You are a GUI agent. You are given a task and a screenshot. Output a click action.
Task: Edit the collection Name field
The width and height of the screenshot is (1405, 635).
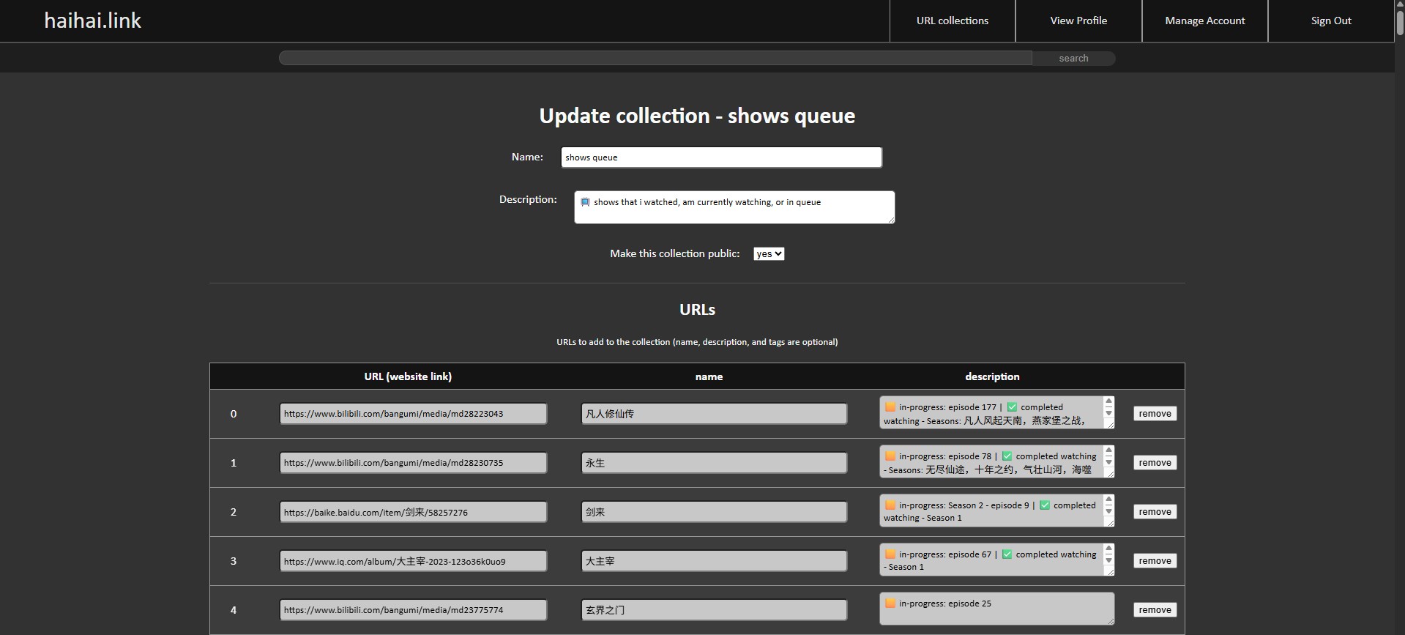click(720, 157)
